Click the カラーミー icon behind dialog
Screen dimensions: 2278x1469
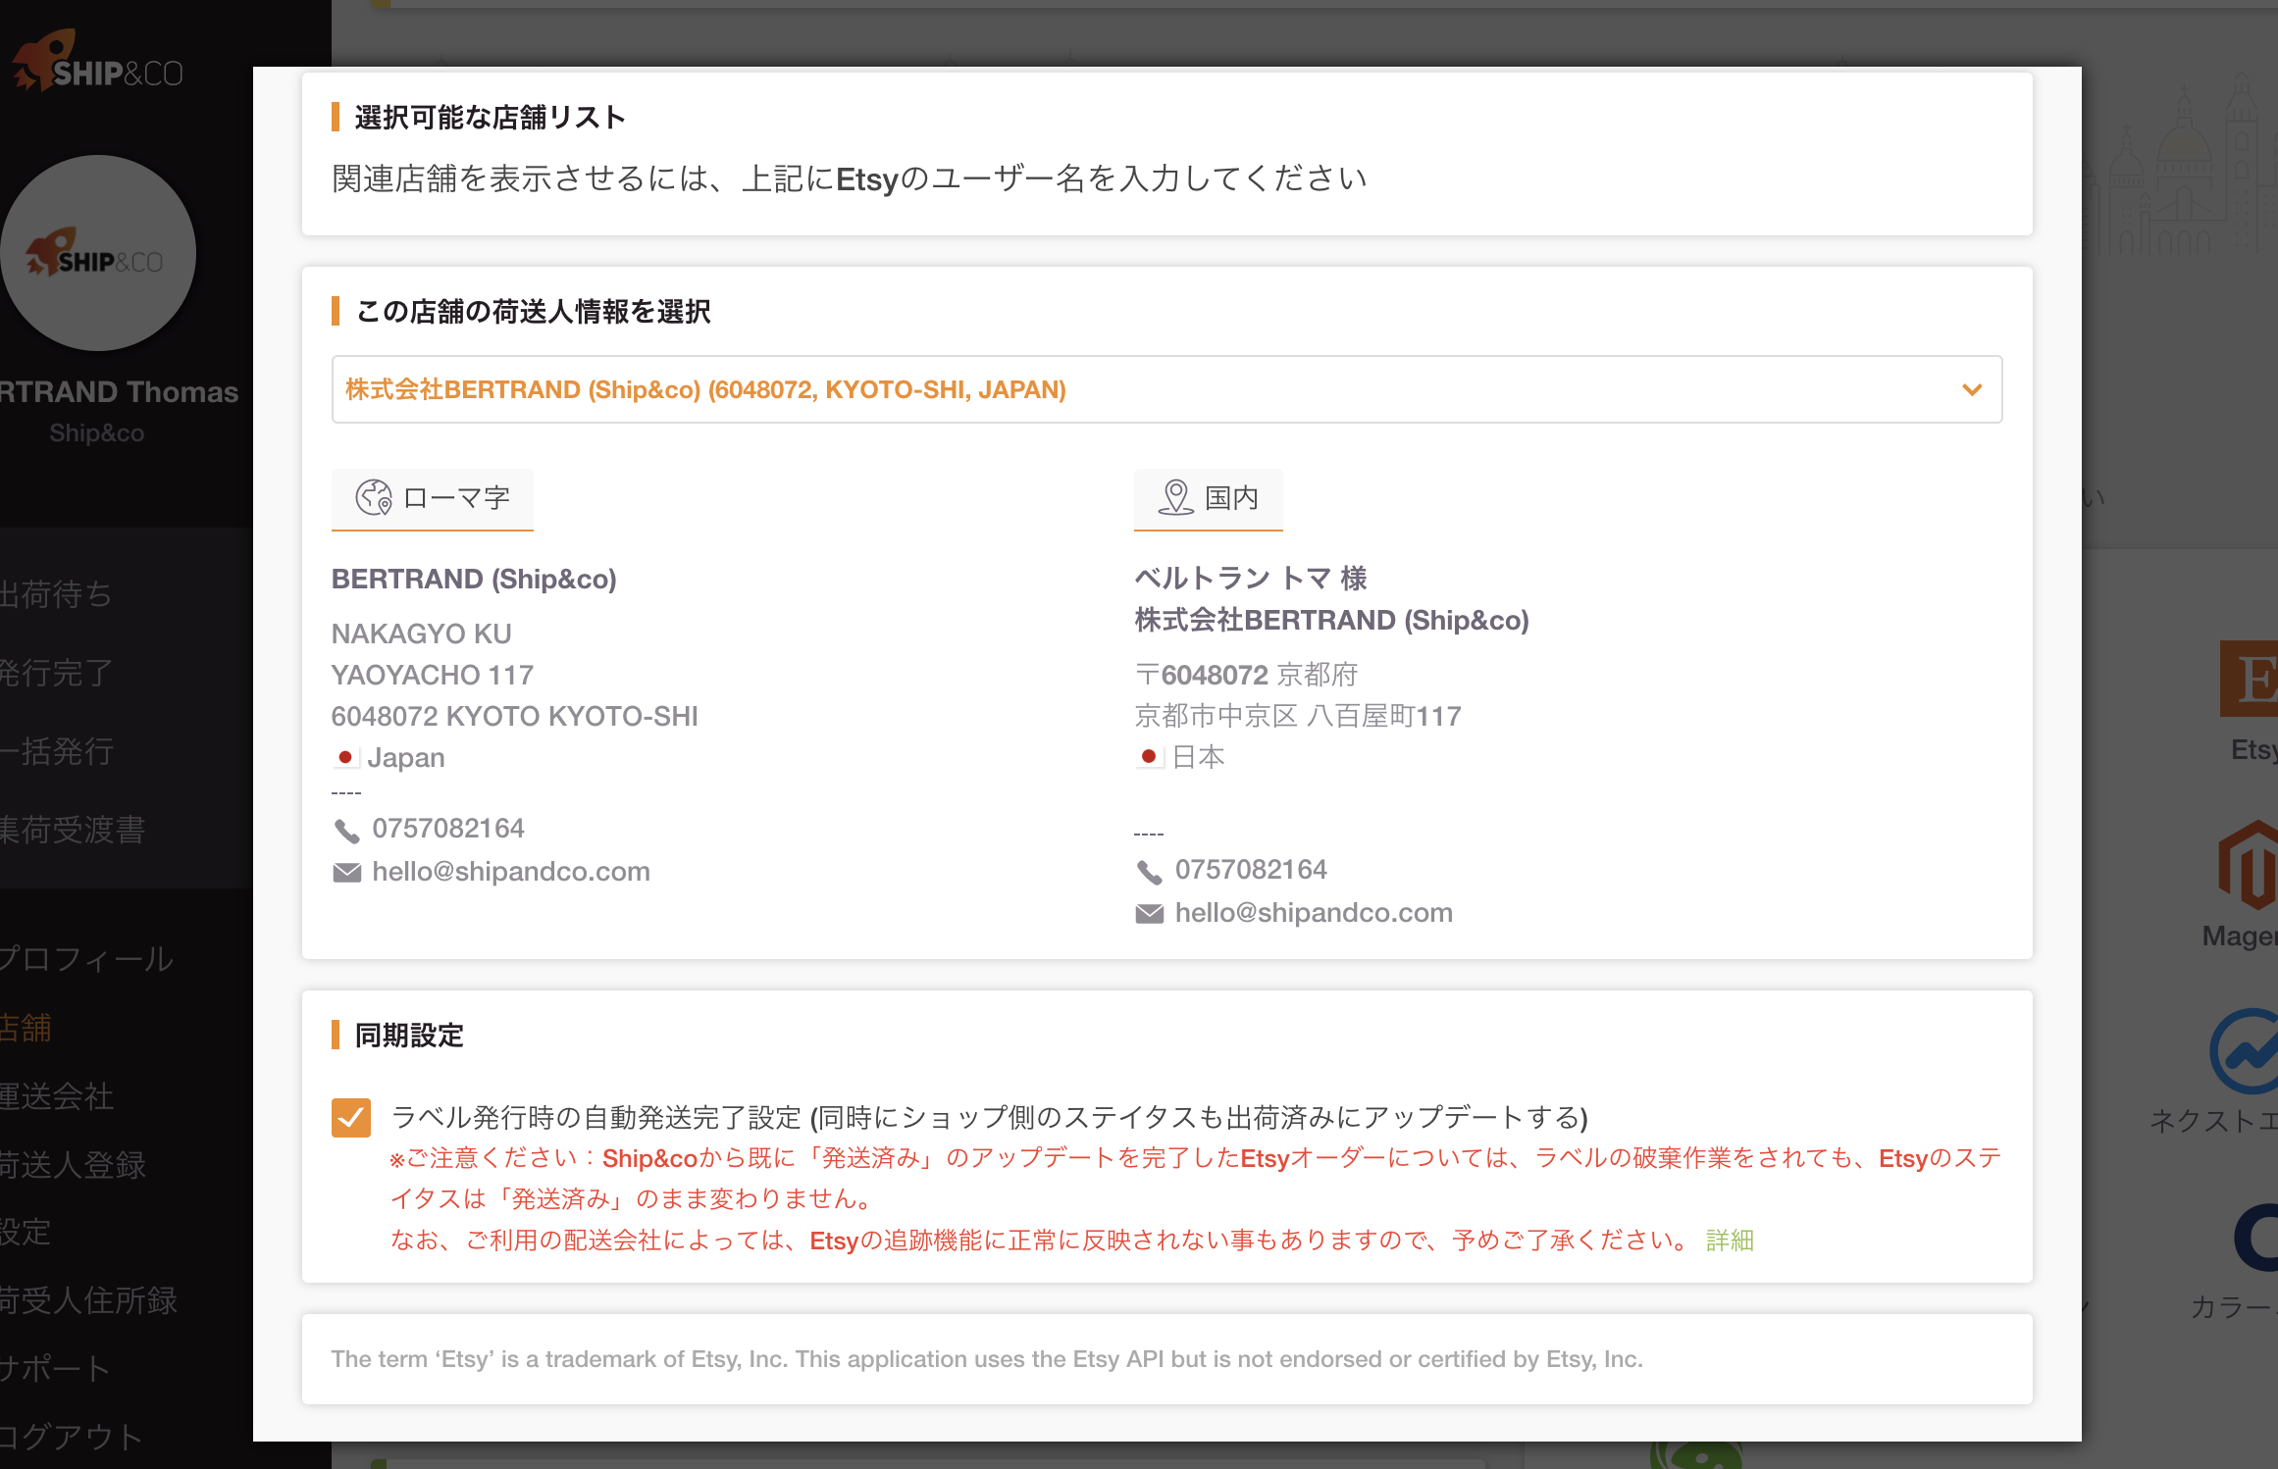[2255, 1238]
